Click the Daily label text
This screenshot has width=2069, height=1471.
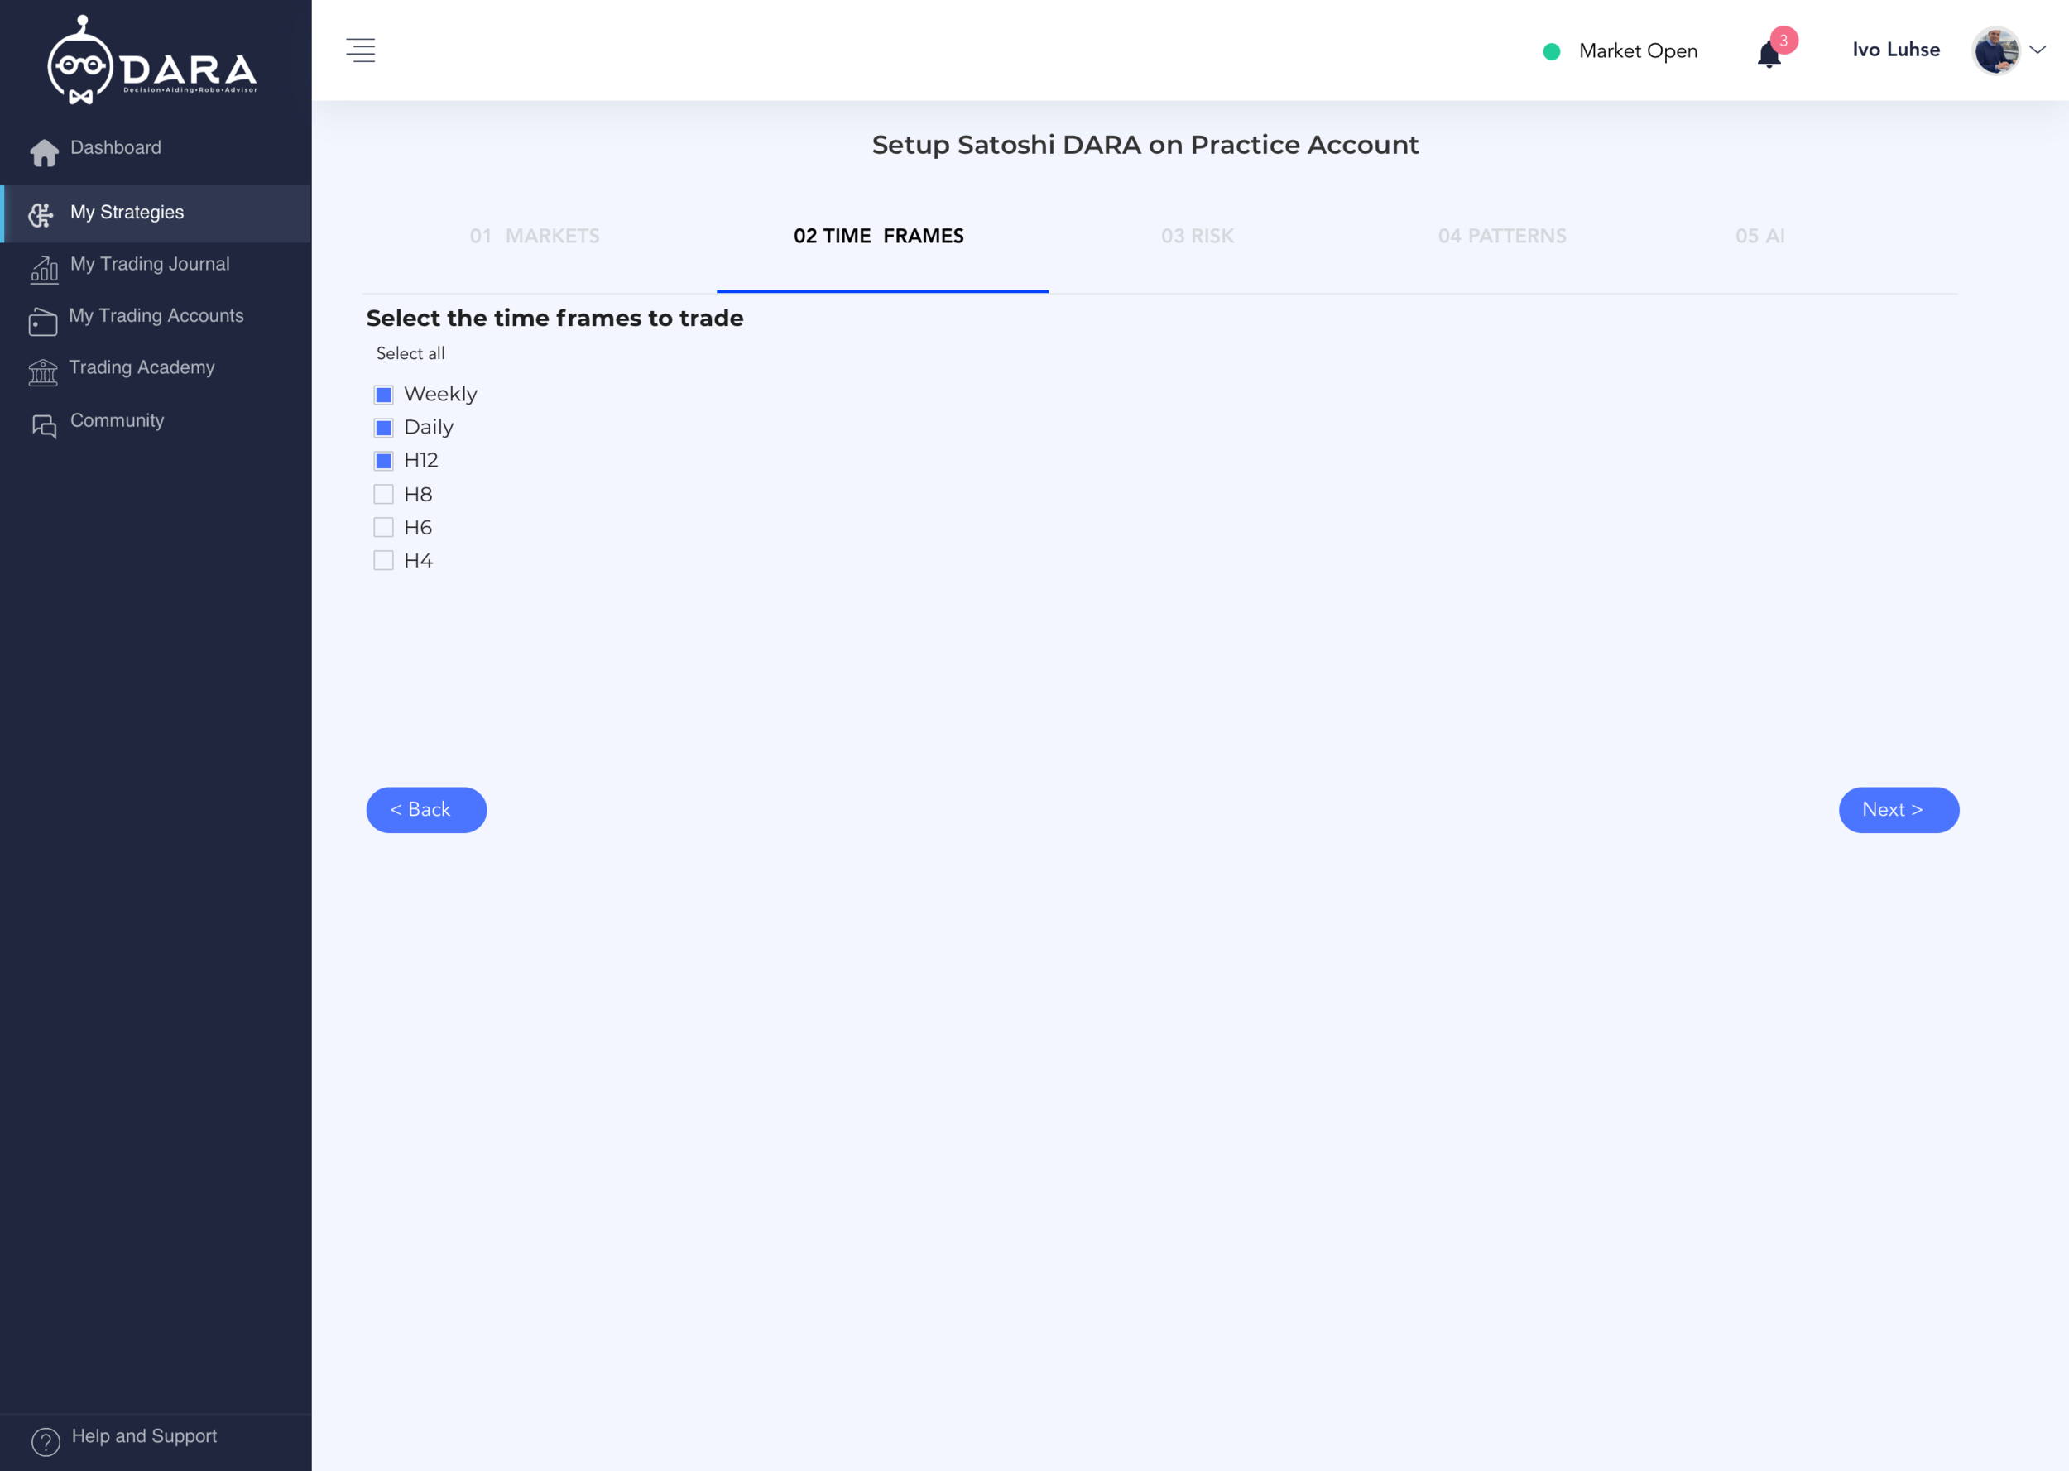click(x=429, y=428)
